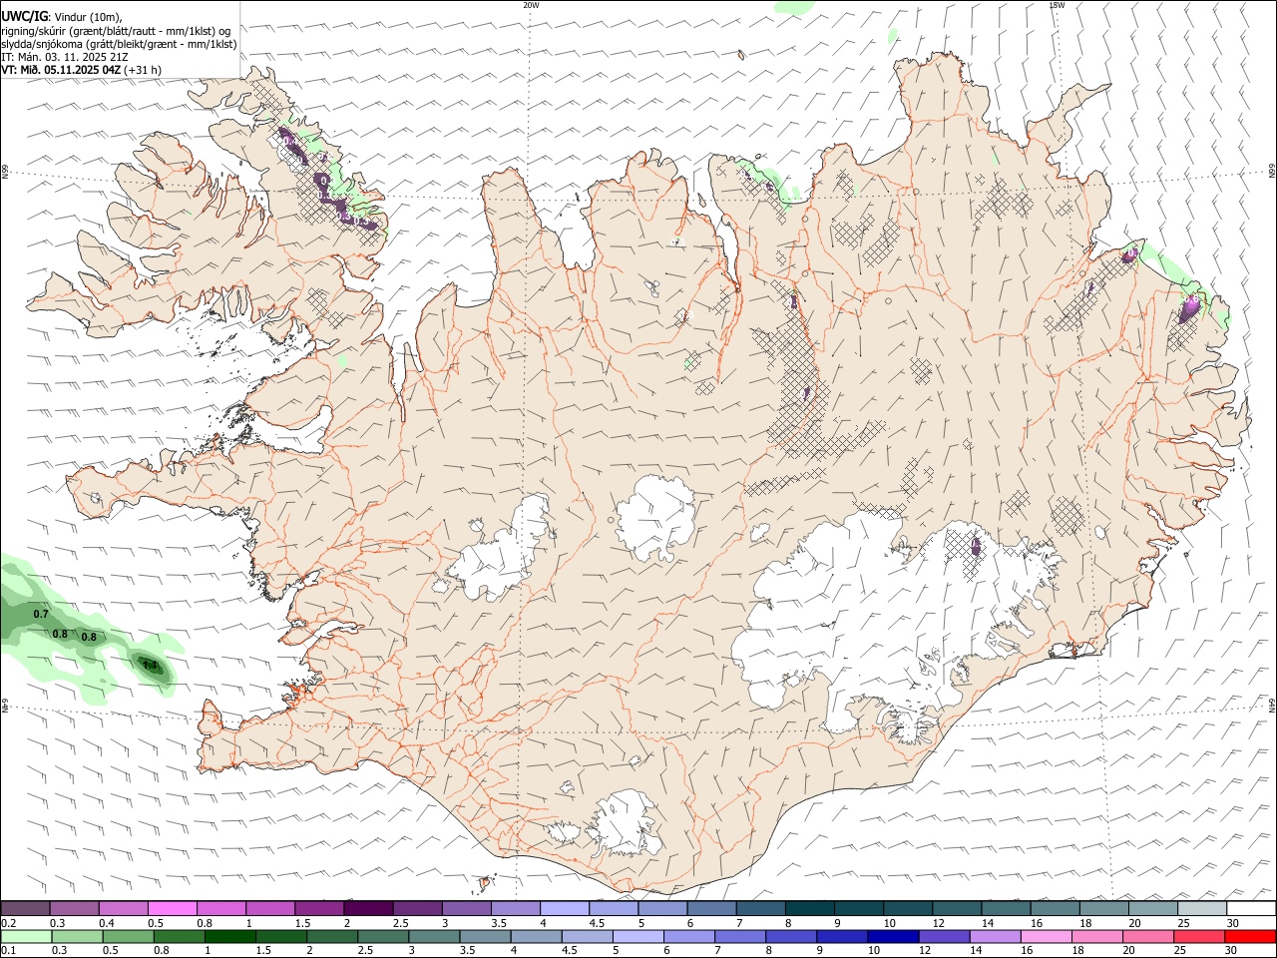This screenshot has height=958, width=1277.
Task: Select the top-row legend swatch between 0.2 and 0.3
Action: click(26, 908)
